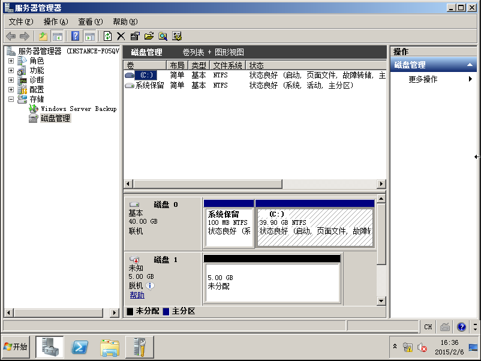Expand the 角色 tree node
The width and height of the screenshot is (481, 361).
click(x=11, y=61)
